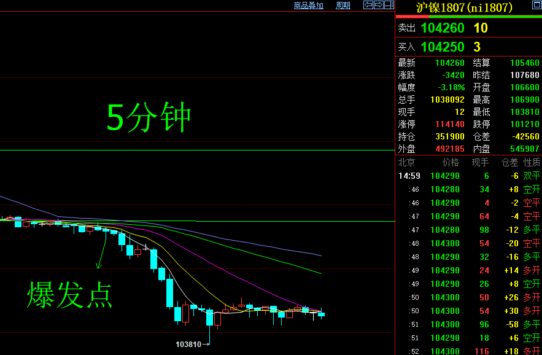Open the 商品叠加 overlay function
The width and height of the screenshot is (542, 355).
coord(308,5)
